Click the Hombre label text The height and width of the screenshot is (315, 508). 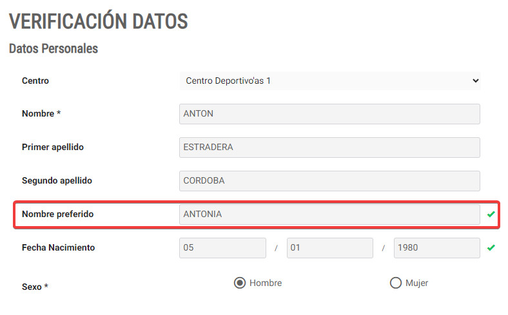pos(266,283)
